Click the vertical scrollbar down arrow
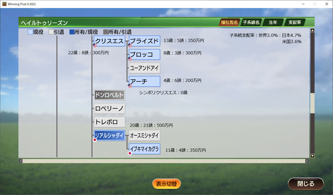 (x=312, y=156)
